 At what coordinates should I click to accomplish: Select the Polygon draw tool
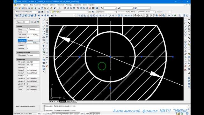pyautogui.click(x=44, y=28)
